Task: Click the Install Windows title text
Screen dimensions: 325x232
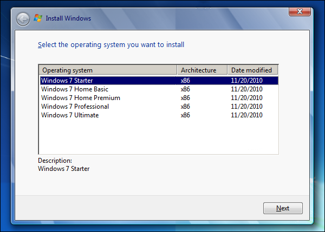Action: pos(68,18)
